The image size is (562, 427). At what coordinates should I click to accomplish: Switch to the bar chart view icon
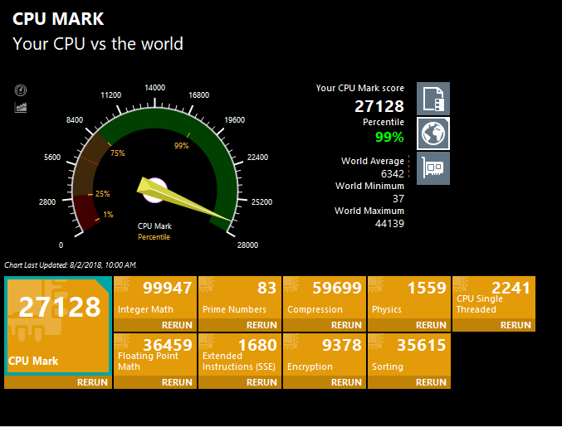21,107
